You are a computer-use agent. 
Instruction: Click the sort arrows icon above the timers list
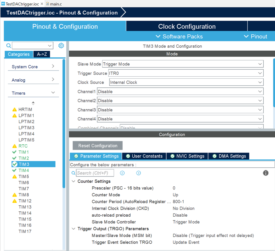coord(33,103)
